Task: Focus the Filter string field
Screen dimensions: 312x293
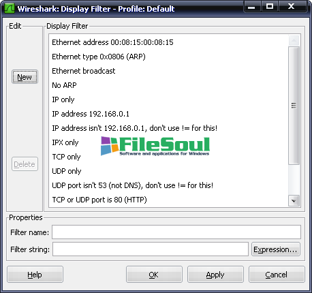Action: pyautogui.click(x=151, y=249)
